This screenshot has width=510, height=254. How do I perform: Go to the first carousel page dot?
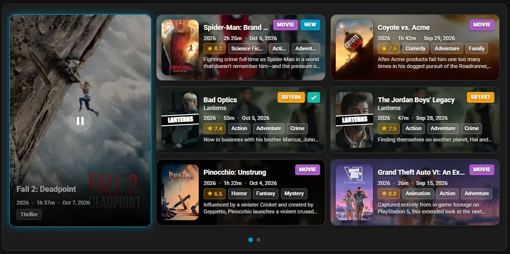tap(251, 240)
